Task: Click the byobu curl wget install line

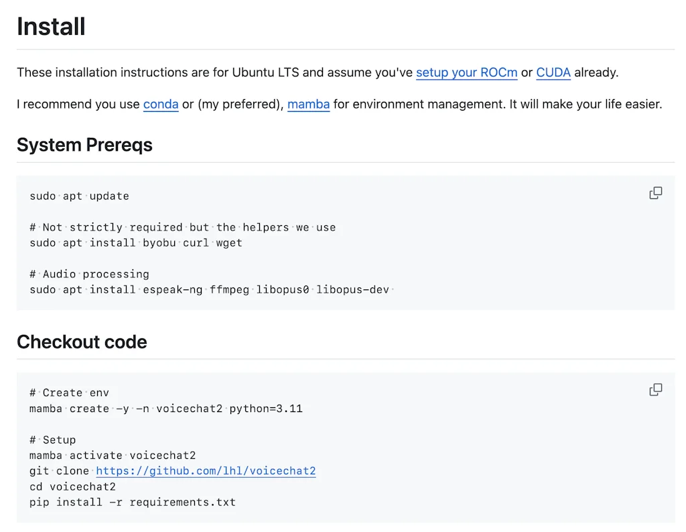Action: [136, 243]
